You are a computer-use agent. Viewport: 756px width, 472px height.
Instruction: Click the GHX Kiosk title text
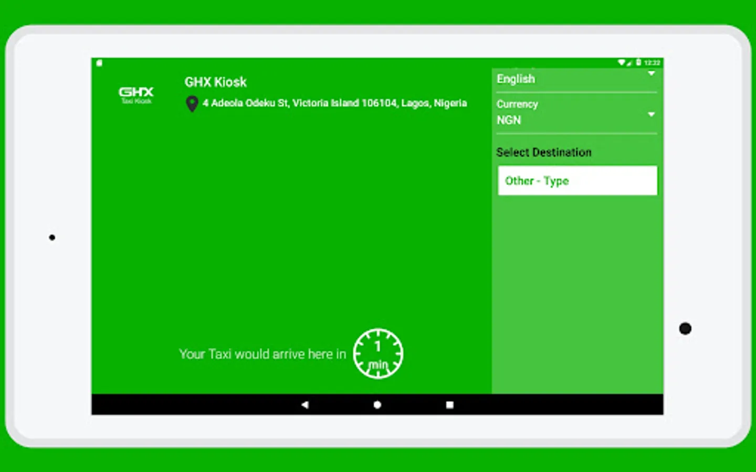tap(215, 82)
